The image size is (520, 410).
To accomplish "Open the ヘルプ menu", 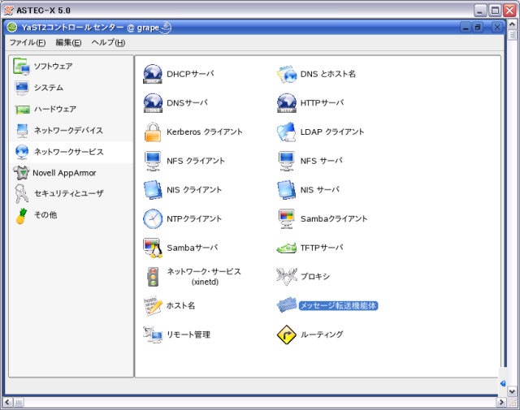I will pyautogui.click(x=107, y=42).
